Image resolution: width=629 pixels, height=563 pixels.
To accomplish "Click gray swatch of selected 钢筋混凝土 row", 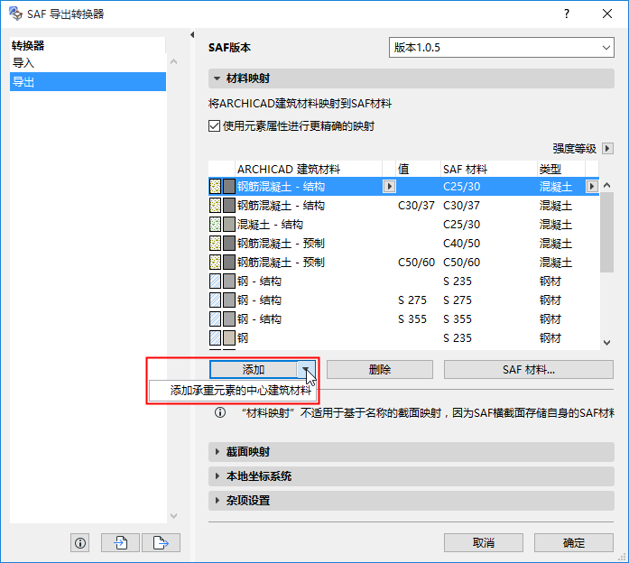I will pyautogui.click(x=229, y=187).
